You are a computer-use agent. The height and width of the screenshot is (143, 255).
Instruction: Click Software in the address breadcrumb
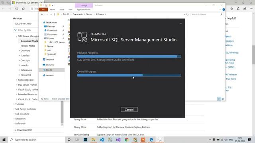click(x=100, y=14)
